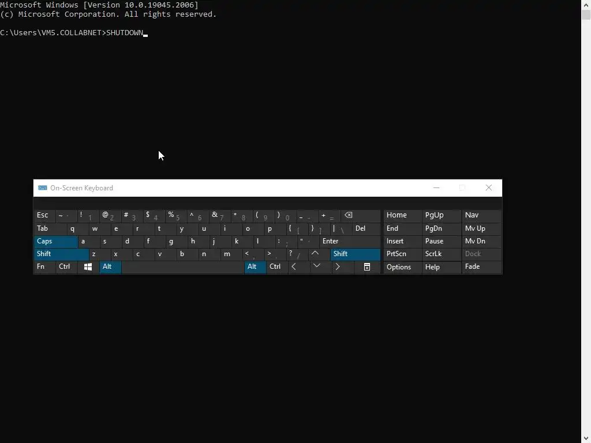Click the l key
The height and width of the screenshot is (443, 591).
tap(264, 242)
